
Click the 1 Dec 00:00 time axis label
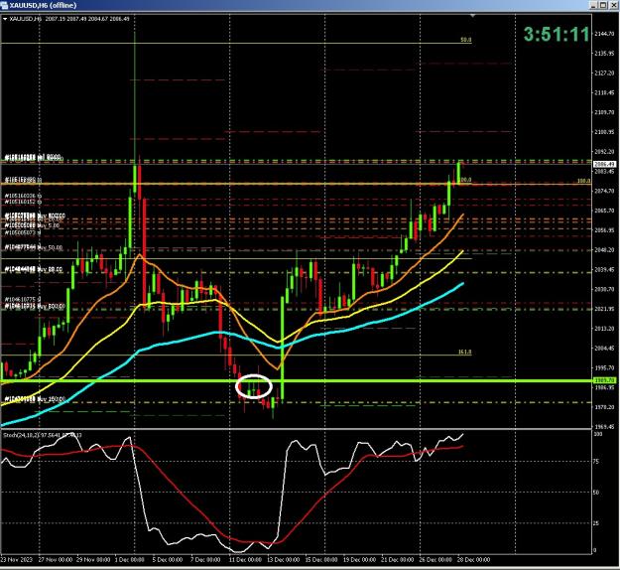coord(130,560)
